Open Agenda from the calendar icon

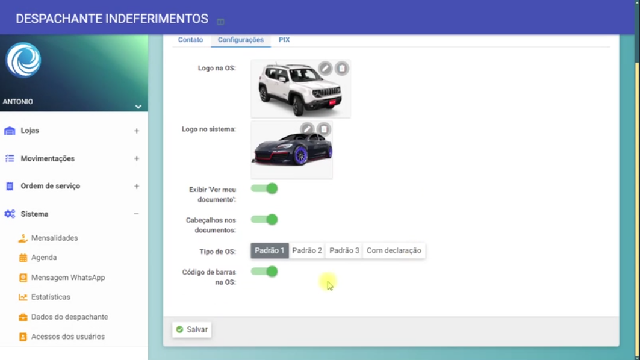point(23,258)
